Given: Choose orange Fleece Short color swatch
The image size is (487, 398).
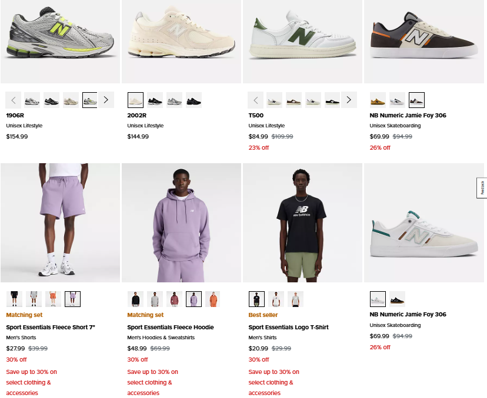Looking at the screenshot, I should 53,299.
